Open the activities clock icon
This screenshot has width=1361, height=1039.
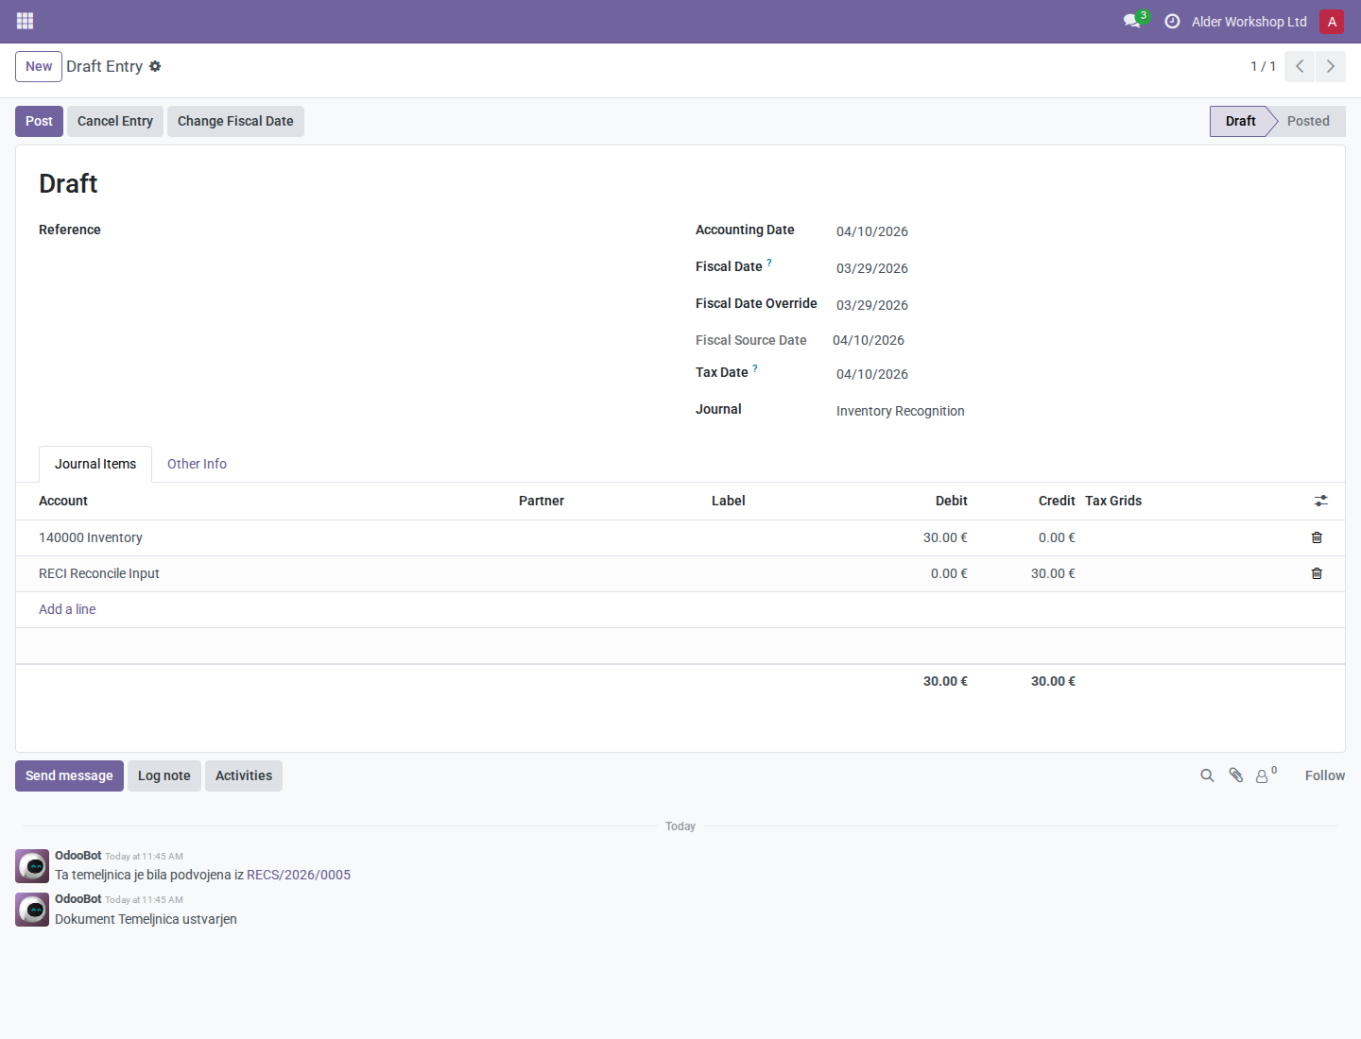[1172, 21]
